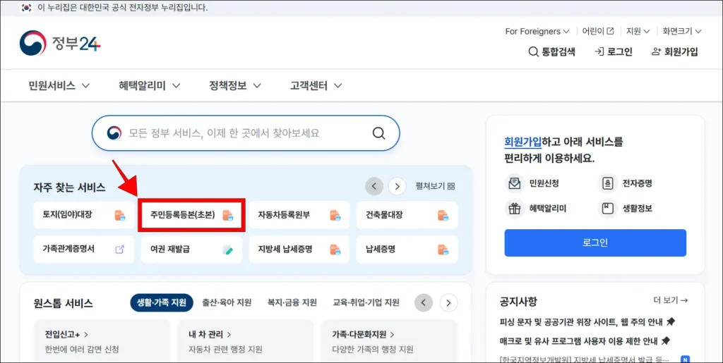
Task: Open 자동차등록원부 service
Action: point(299,215)
